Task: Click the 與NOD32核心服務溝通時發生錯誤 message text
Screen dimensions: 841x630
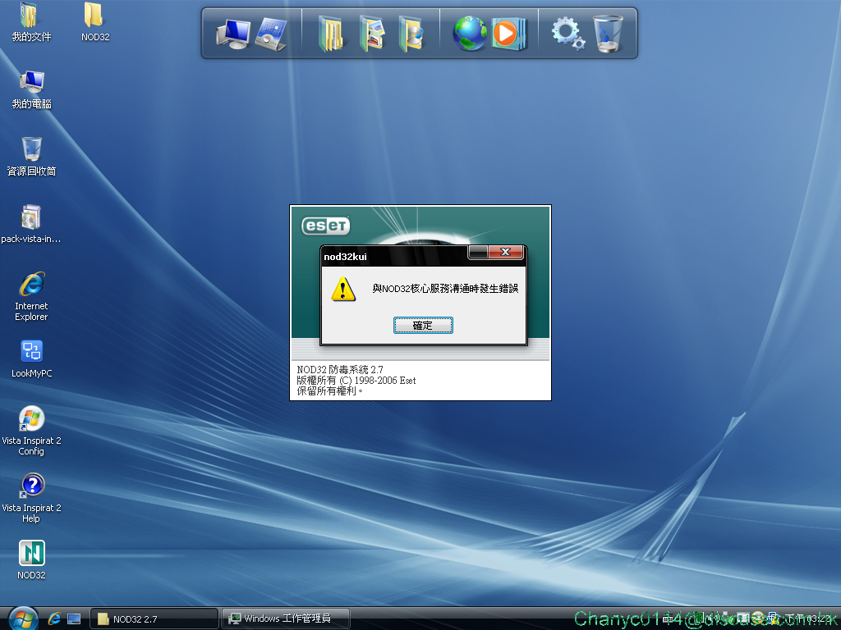Action: click(445, 289)
